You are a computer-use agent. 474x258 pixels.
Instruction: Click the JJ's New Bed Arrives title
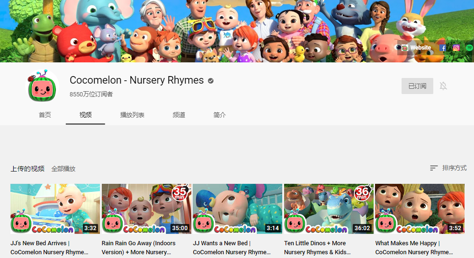49,248
